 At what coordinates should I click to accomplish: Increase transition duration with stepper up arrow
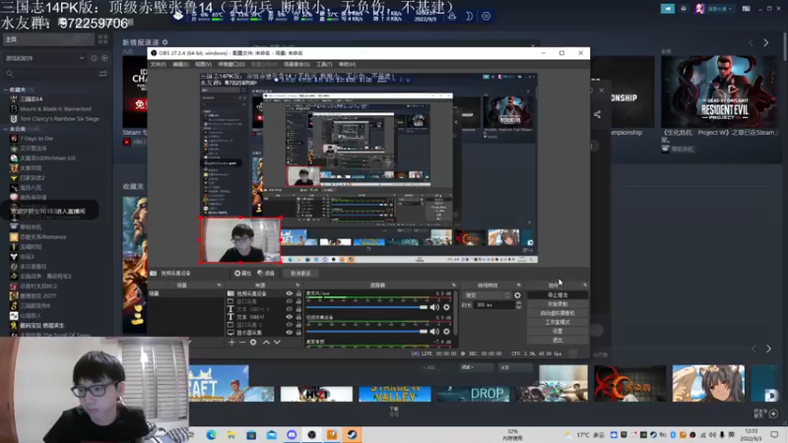[518, 303]
